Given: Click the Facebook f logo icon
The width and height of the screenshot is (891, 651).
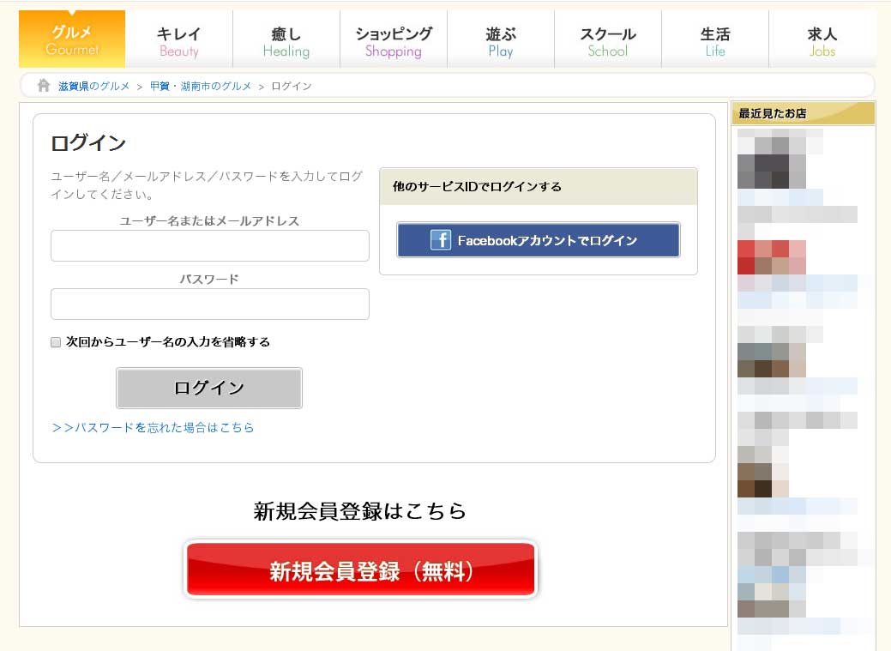Looking at the screenshot, I should pyautogui.click(x=441, y=240).
